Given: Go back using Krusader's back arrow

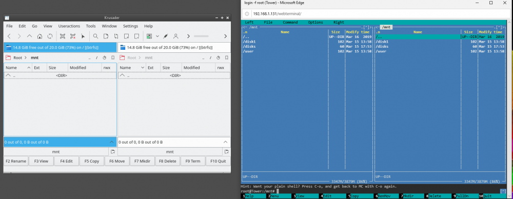Looking at the screenshot, I should pos(9,36).
